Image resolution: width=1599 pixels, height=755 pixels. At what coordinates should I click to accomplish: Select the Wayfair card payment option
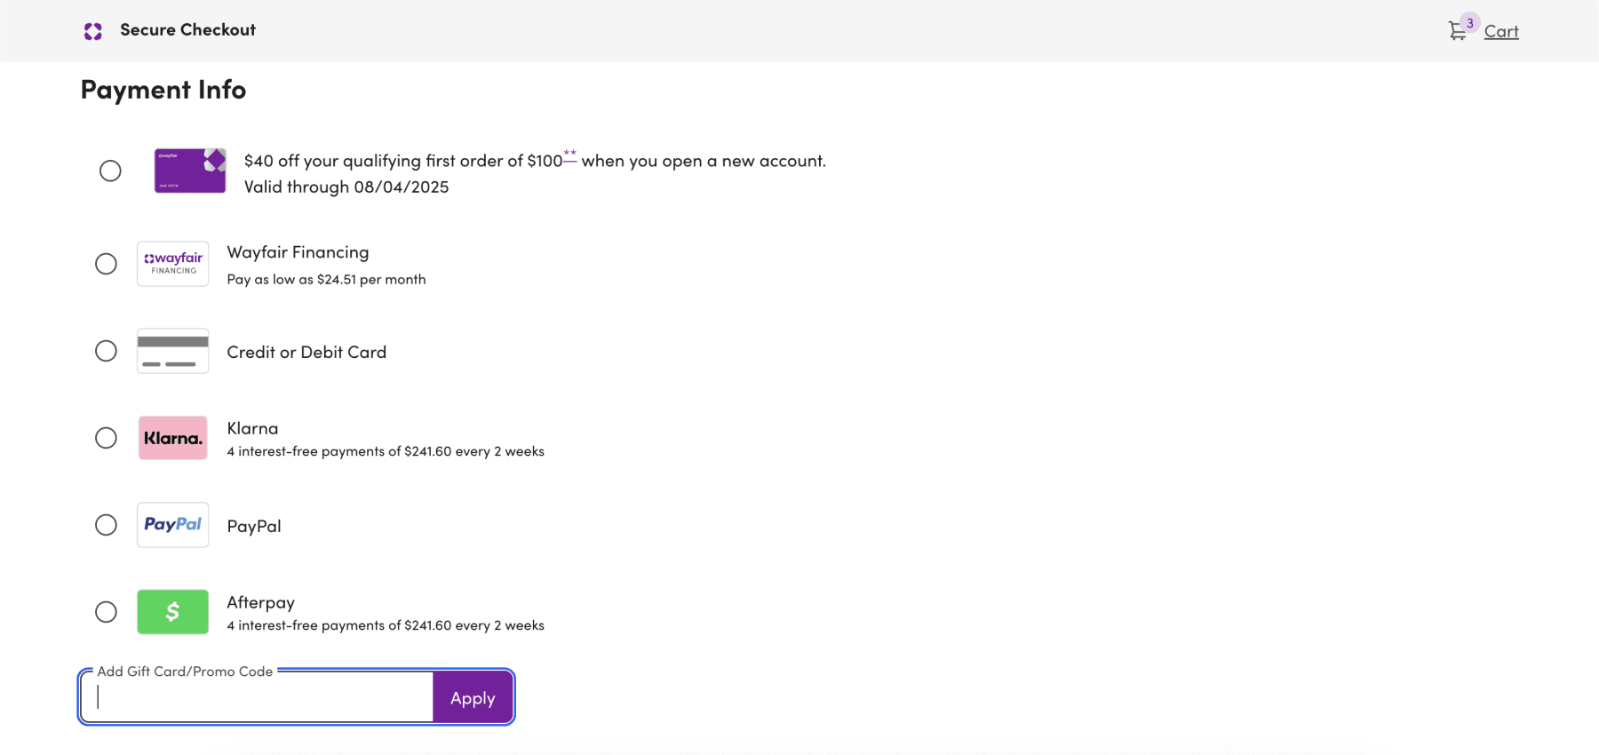tap(109, 171)
